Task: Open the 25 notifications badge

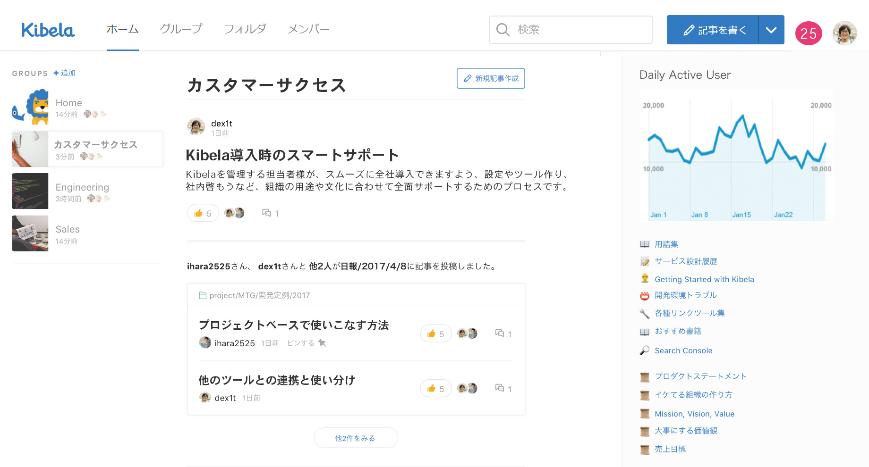Action: pos(809,33)
